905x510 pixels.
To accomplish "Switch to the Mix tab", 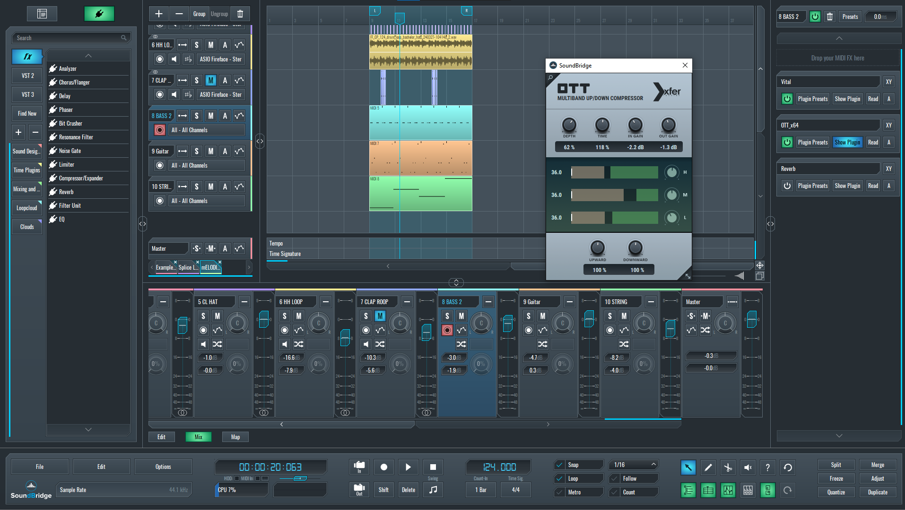I will point(199,437).
